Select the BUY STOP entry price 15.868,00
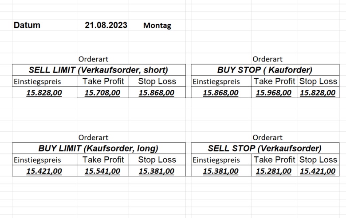 coord(220,93)
